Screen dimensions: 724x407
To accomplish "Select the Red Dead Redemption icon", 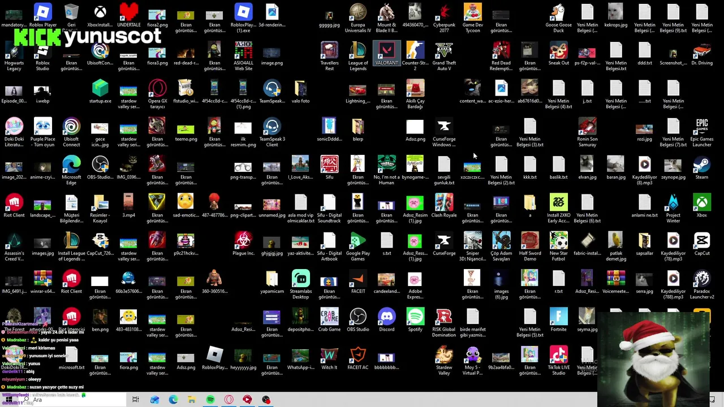I will pyautogui.click(x=501, y=55).
